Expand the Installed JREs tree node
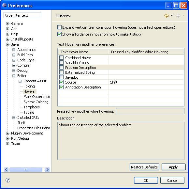 tap(14, 118)
